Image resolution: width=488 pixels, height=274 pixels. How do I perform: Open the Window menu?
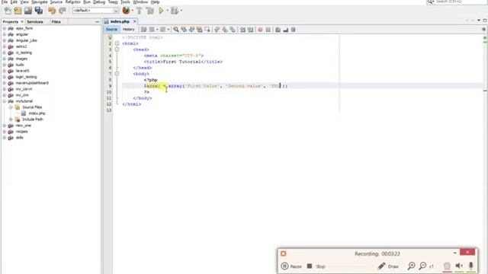pos(140,2)
